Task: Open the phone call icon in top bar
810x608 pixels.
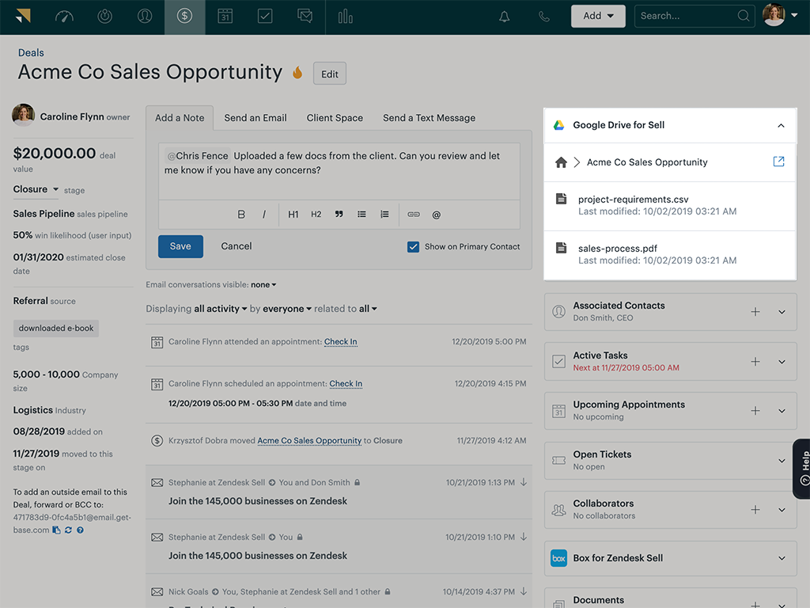Action: point(543,14)
